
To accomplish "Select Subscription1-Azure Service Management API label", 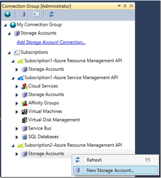I will click(x=71, y=78).
